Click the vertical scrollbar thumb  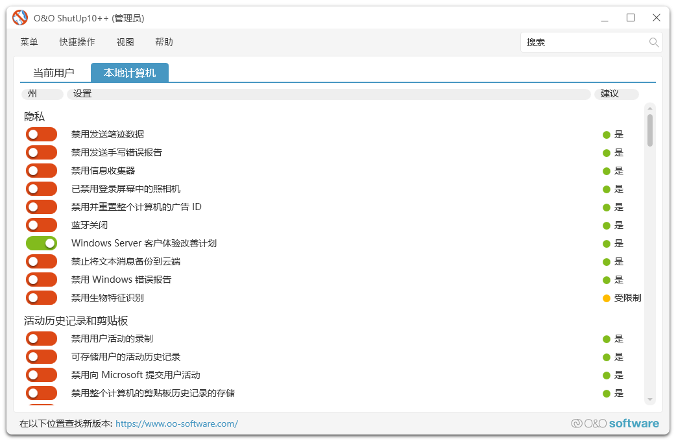pos(650,130)
